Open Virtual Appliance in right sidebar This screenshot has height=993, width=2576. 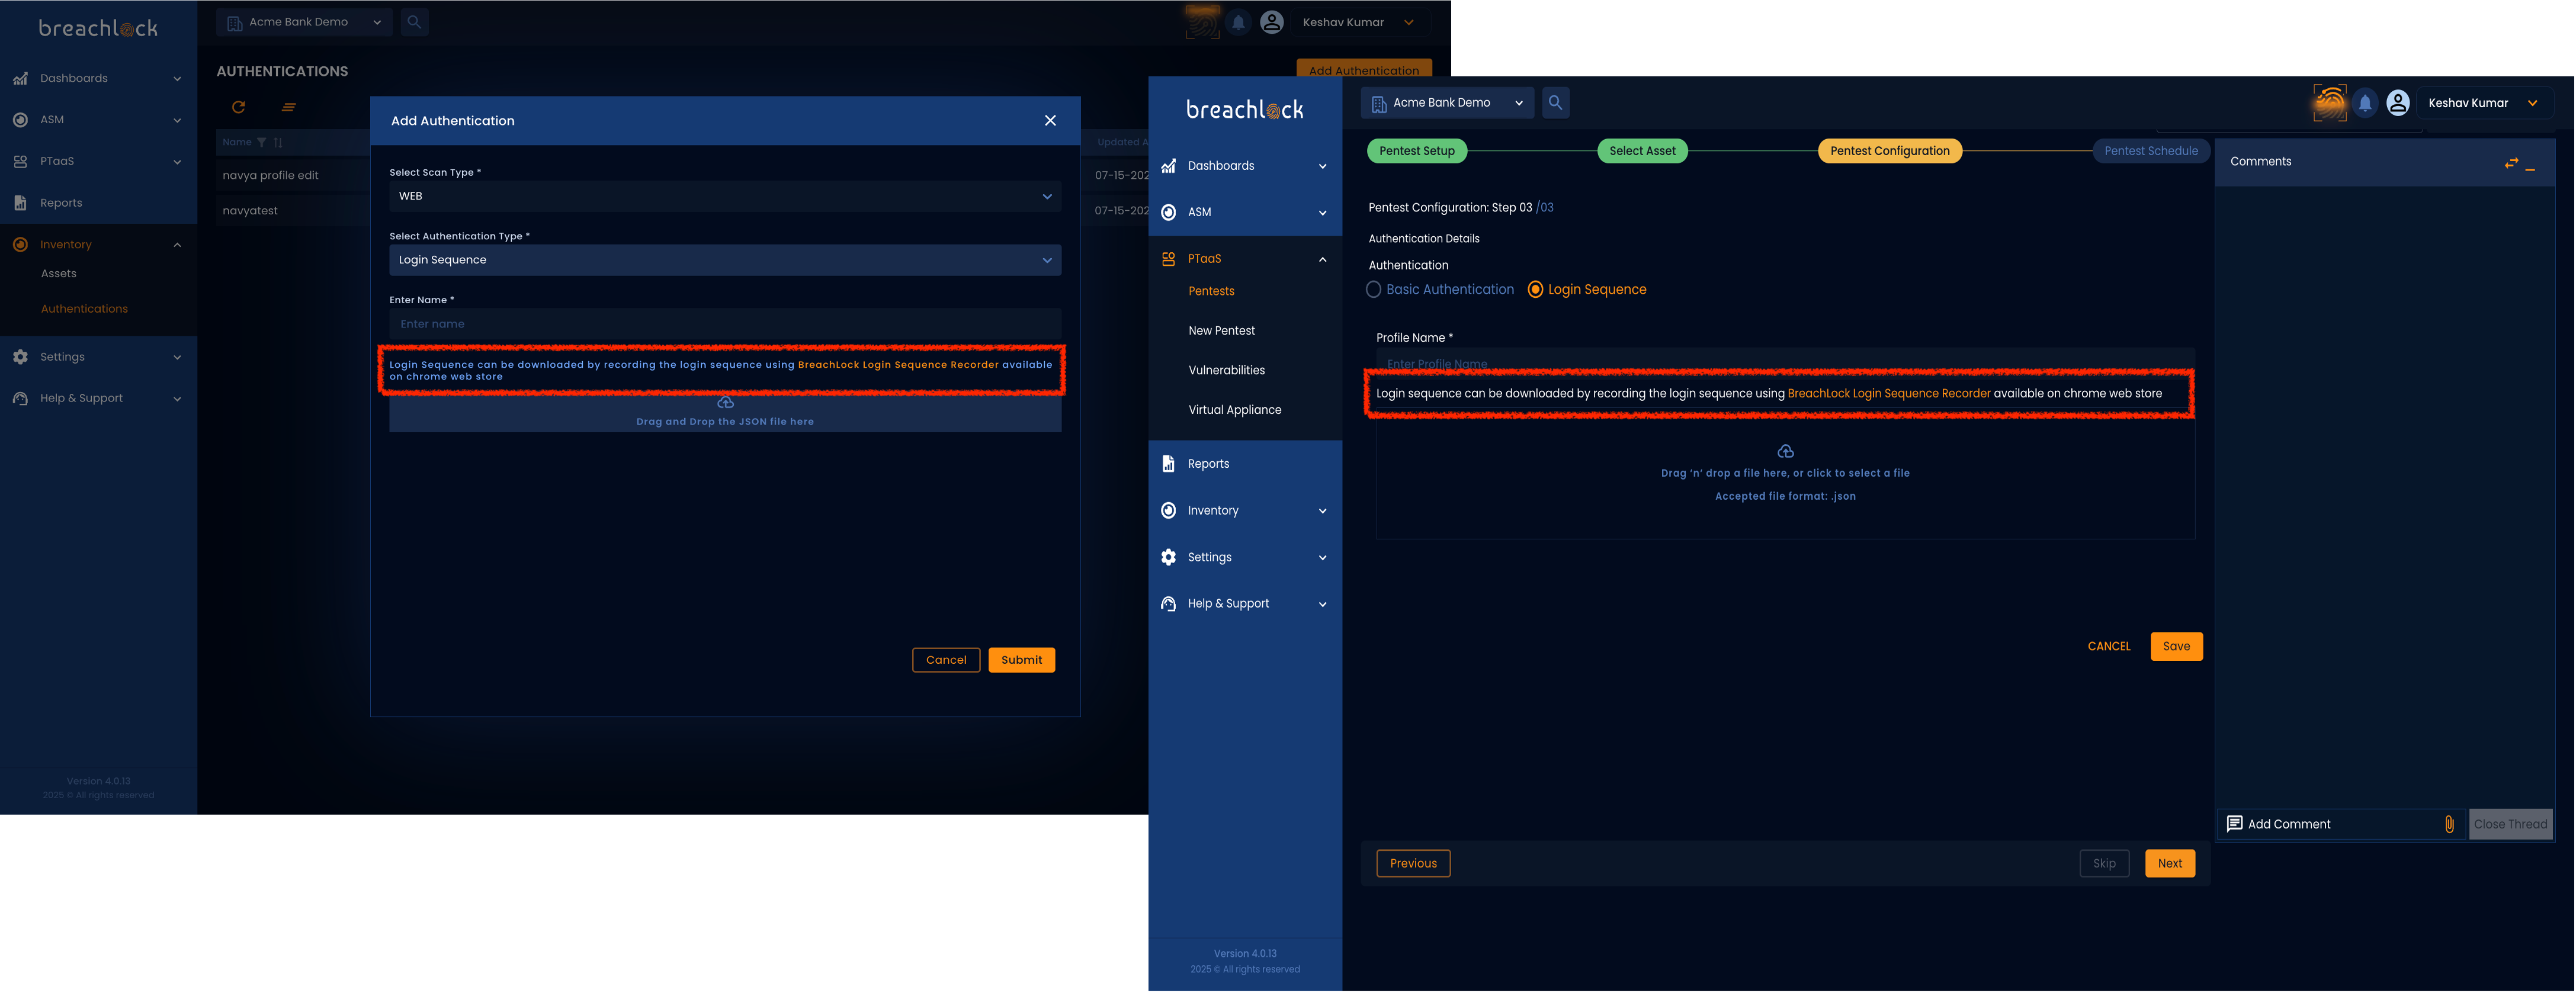[x=1234, y=410]
